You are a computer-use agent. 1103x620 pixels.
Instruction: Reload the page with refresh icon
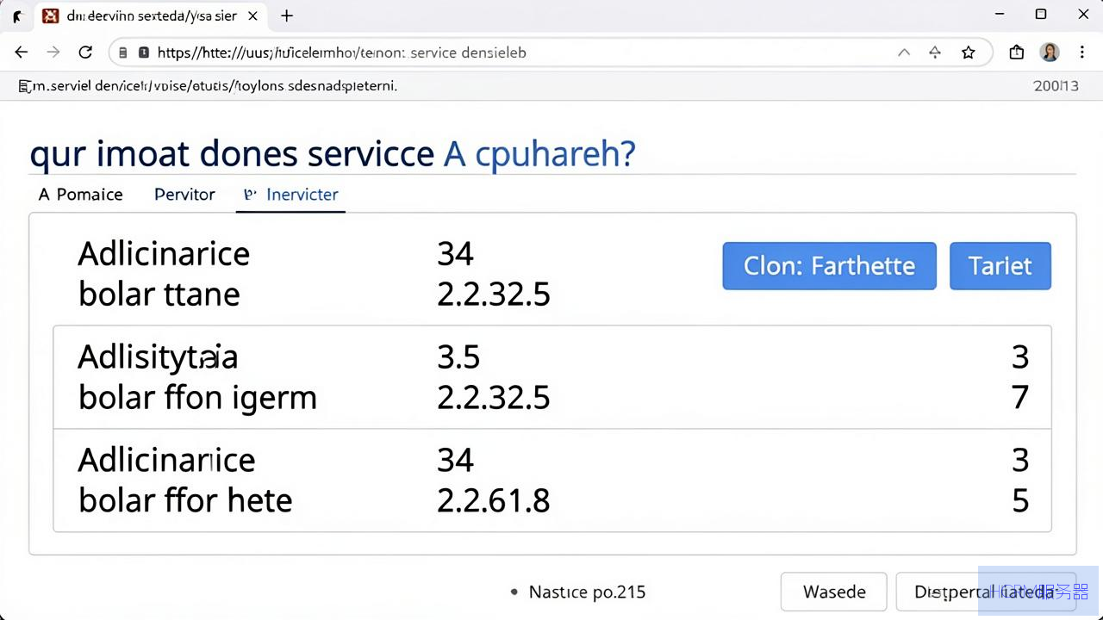point(85,53)
